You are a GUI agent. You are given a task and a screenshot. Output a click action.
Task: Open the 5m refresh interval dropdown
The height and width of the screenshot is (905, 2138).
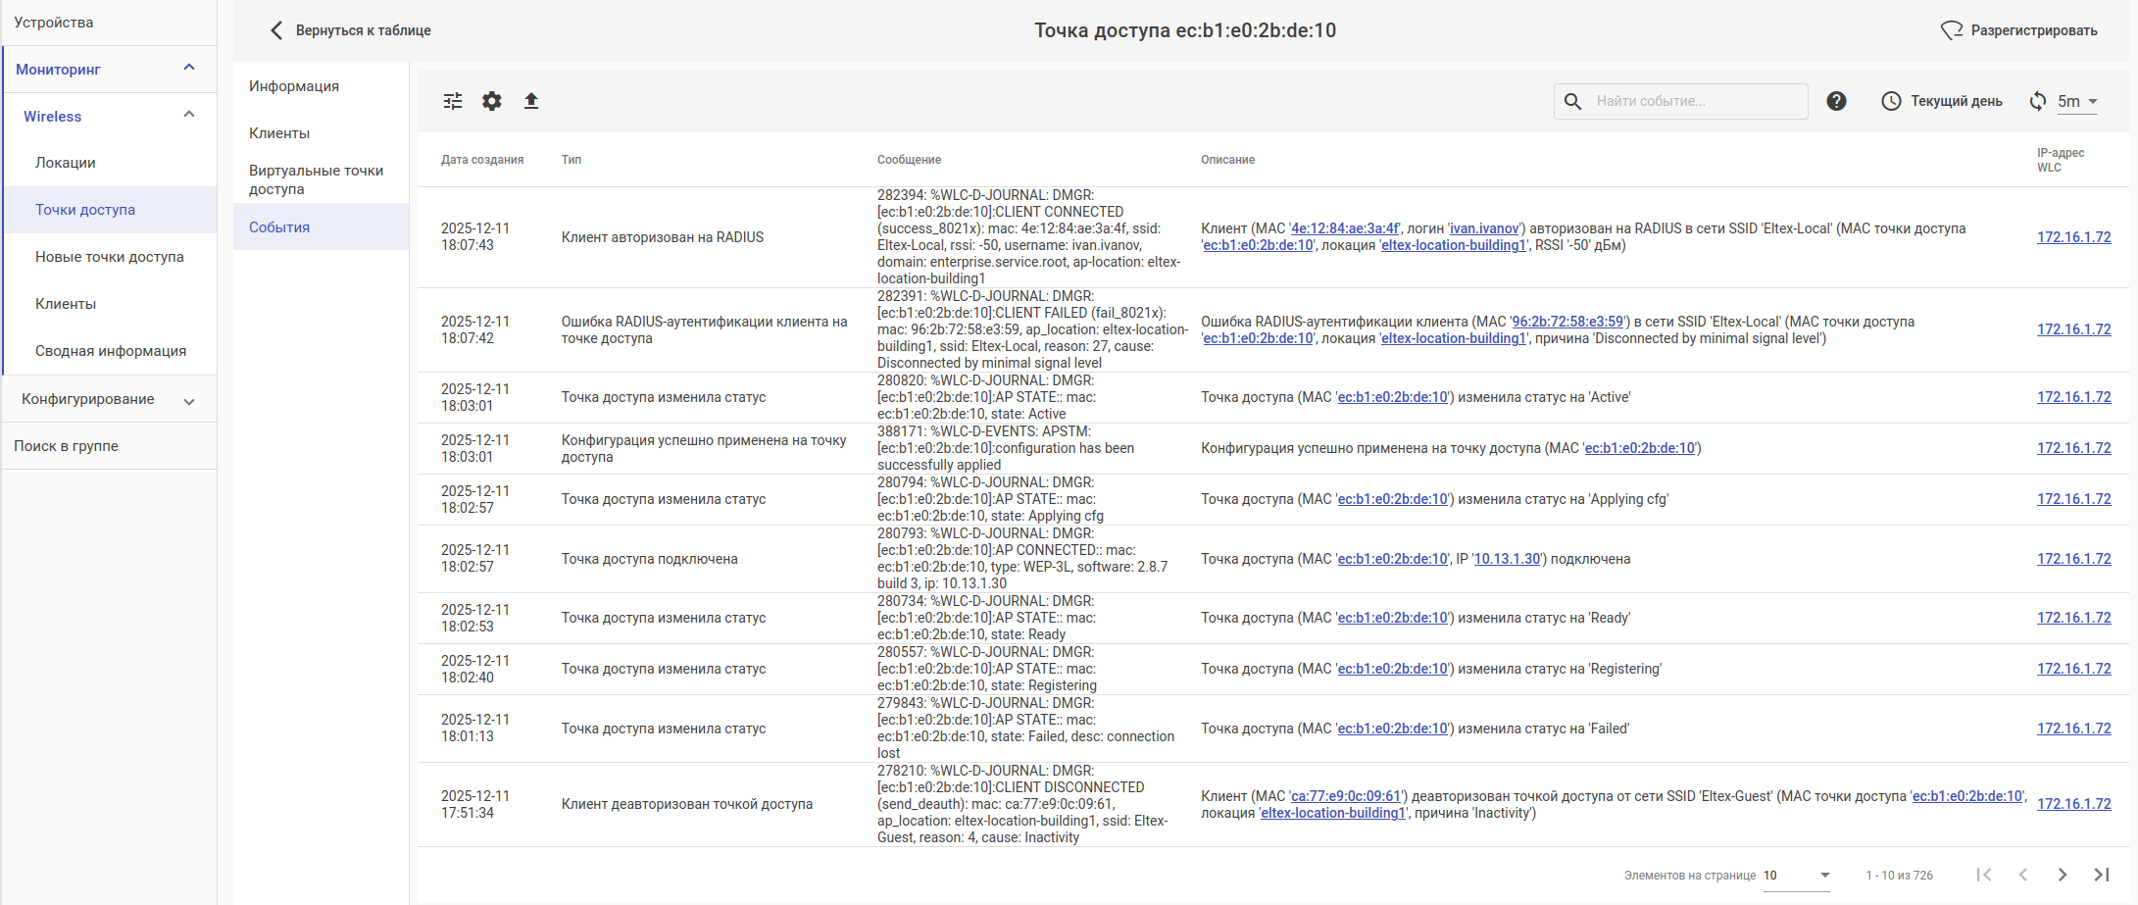click(2077, 101)
